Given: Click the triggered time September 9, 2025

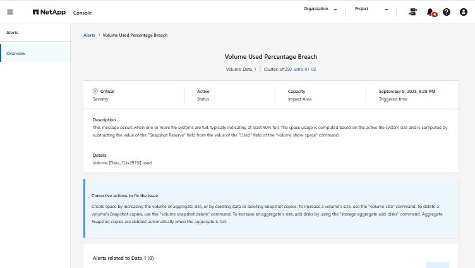Looking at the screenshot, I should [x=407, y=91].
